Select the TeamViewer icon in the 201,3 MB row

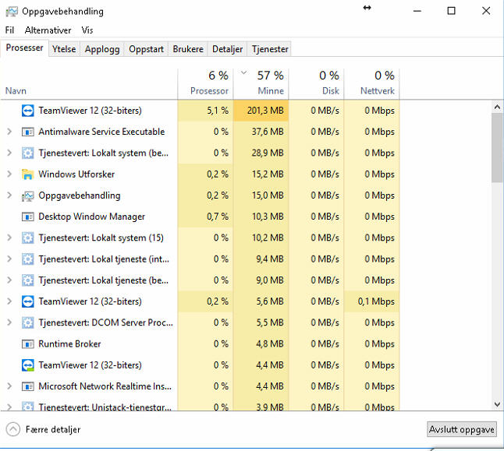pyautogui.click(x=27, y=111)
